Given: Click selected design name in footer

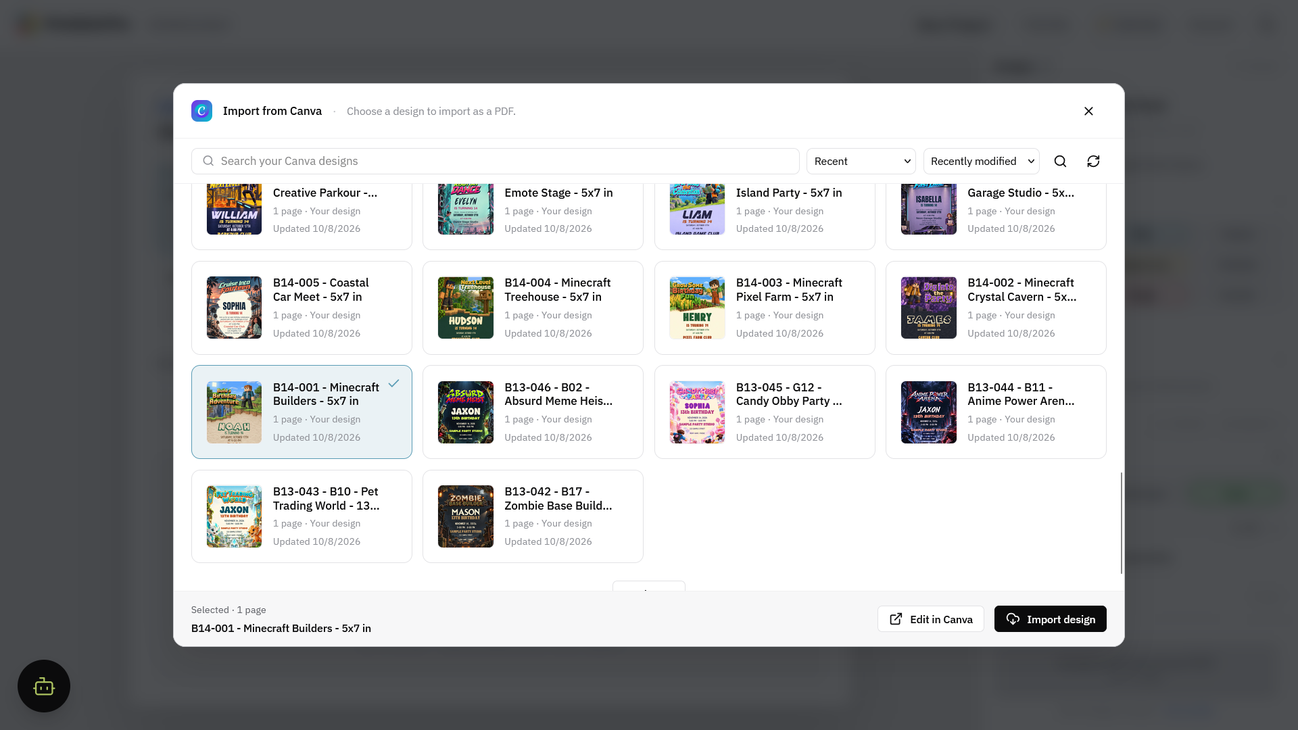Looking at the screenshot, I should (x=281, y=628).
